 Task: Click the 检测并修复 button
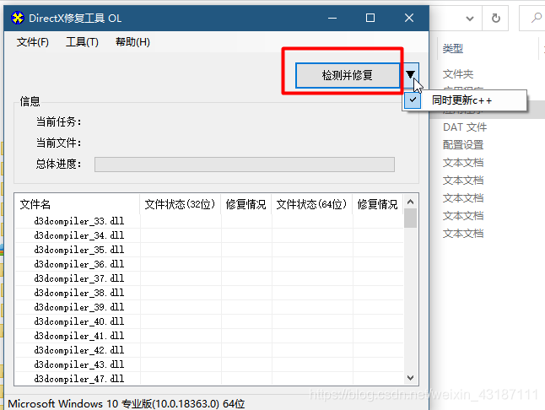(348, 75)
